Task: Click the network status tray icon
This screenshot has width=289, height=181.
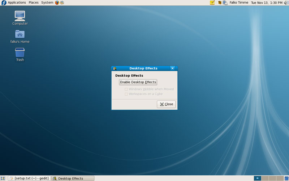Action: coord(225,3)
